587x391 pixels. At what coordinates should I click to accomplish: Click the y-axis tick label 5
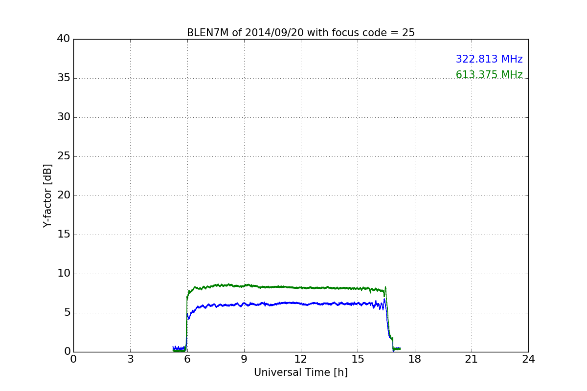tap(67, 313)
